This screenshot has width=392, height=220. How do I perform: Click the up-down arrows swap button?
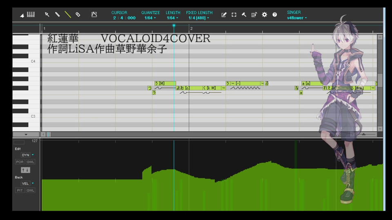click(x=25, y=170)
